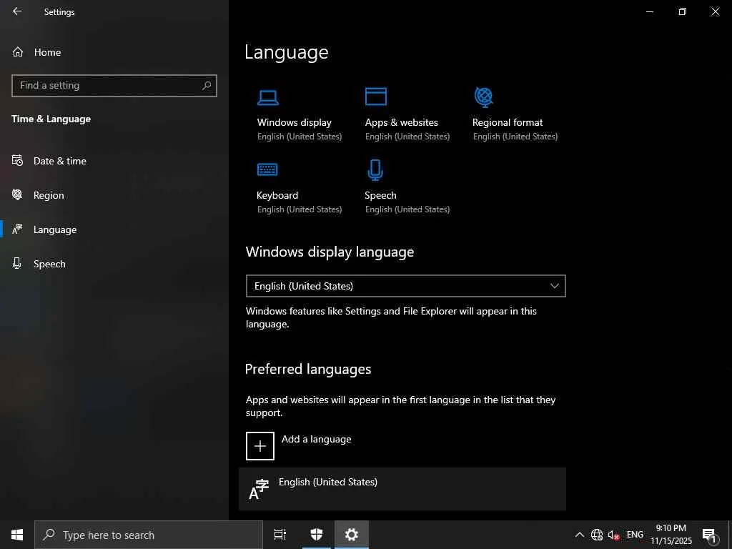Open Windows Security shield on the taskbar
732x549 pixels.
pos(317,535)
